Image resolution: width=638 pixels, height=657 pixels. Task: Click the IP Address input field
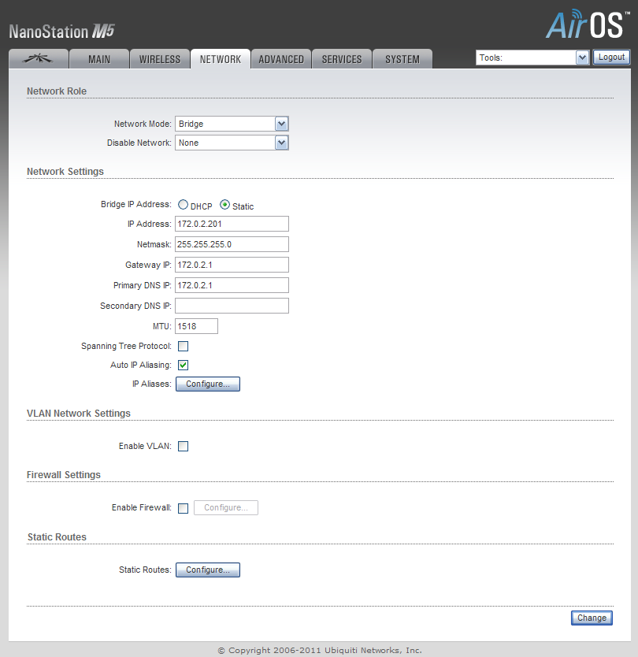[x=232, y=224]
